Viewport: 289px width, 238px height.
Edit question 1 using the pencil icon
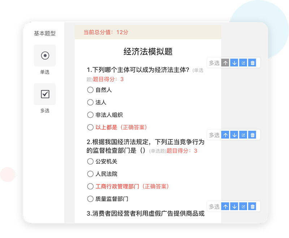click(243, 63)
